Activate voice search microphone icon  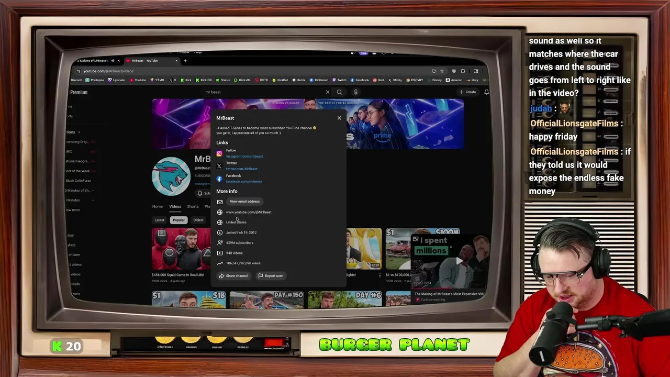355,92
